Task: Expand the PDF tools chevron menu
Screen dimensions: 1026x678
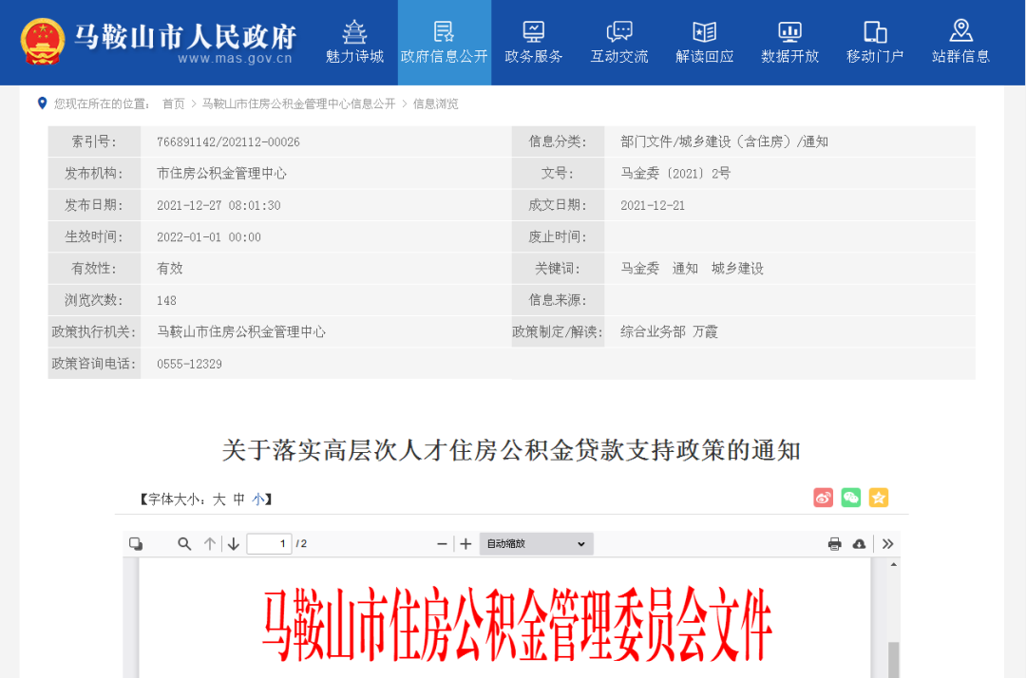Action: [887, 544]
